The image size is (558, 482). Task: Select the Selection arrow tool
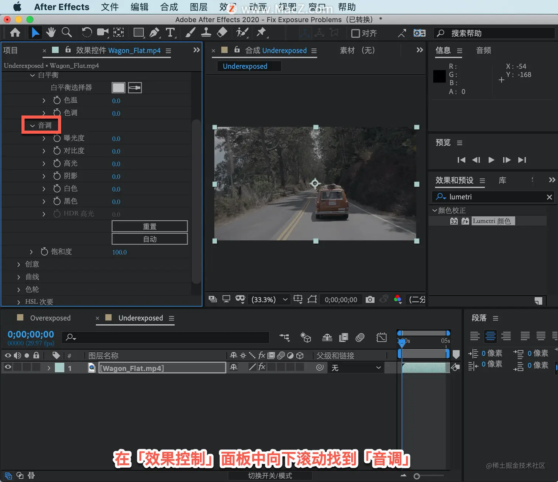pos(35,33)
